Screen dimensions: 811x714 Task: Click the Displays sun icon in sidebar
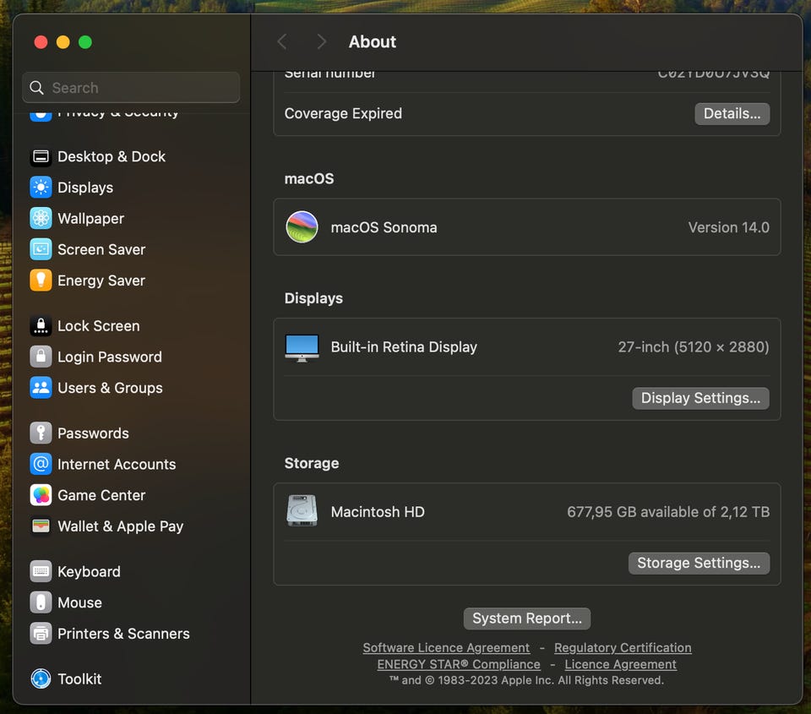tap(41, 188)
